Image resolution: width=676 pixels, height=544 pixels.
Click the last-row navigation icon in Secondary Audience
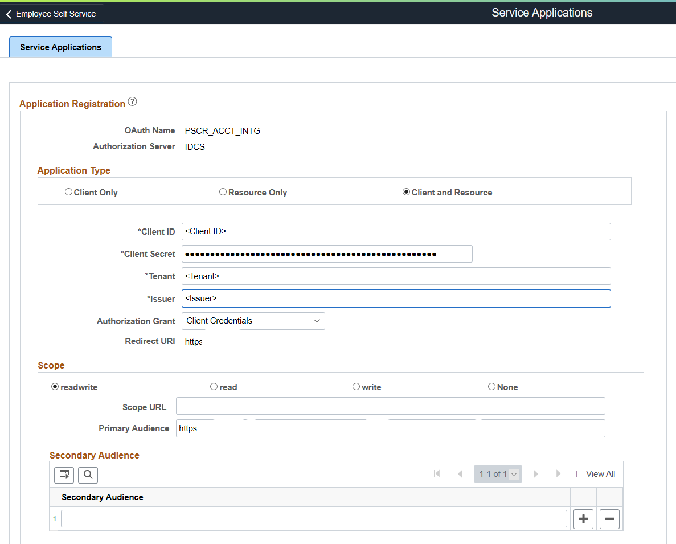click(559, 473)
